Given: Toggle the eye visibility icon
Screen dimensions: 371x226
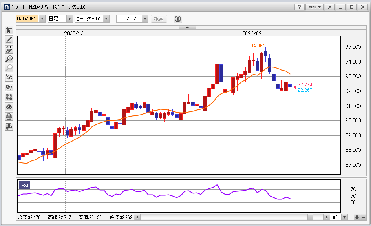Looking at the screenshot, I should pos(9,107).
